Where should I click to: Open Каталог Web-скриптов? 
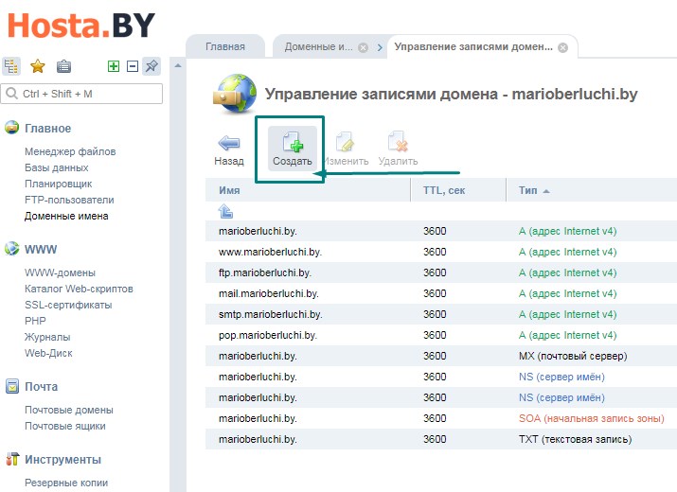click(79, 289)
